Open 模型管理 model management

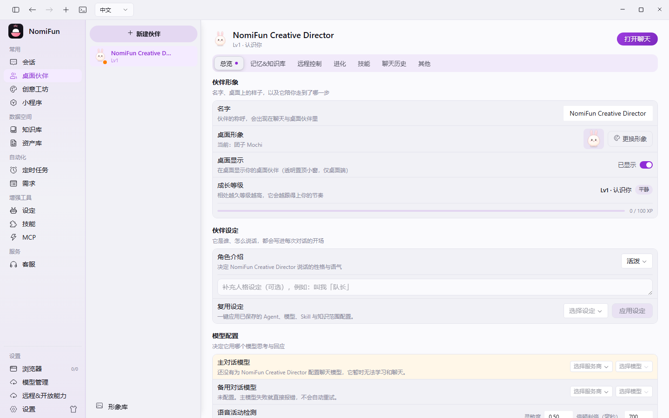[x=43, y=382]
